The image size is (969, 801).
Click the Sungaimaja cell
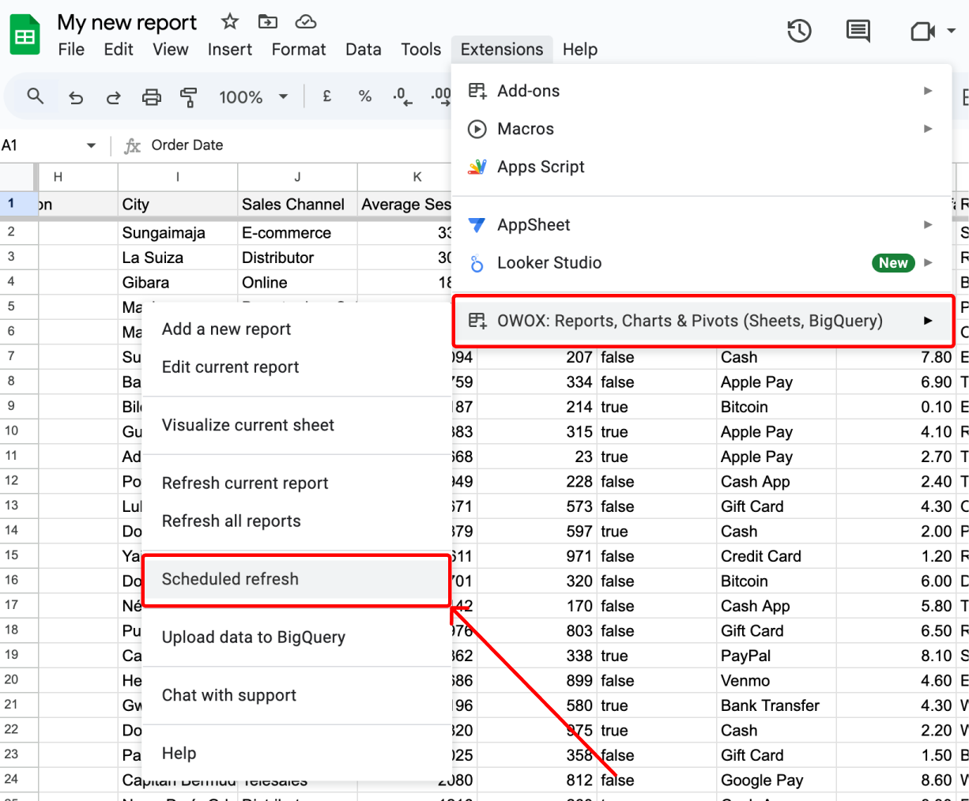click(178, 233)
